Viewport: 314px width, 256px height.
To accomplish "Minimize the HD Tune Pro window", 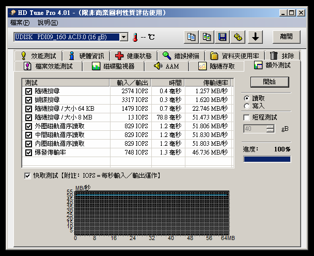I will [x=283, y=13].
